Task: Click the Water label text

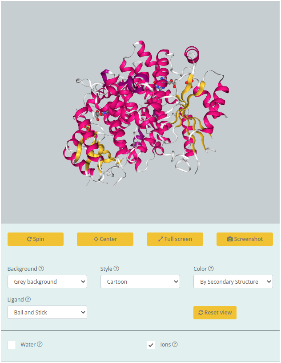Action: [x=28, y=345]
